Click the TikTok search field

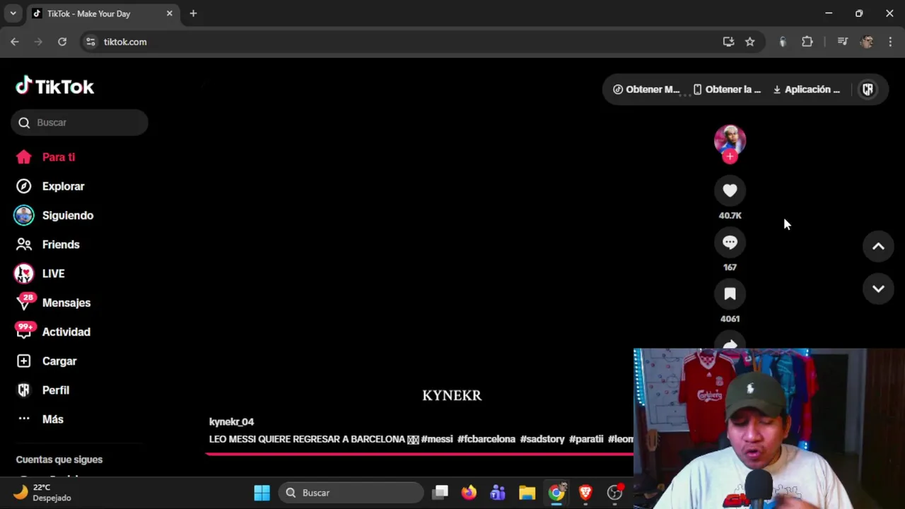pyautogui.click(x=79, y=122)
